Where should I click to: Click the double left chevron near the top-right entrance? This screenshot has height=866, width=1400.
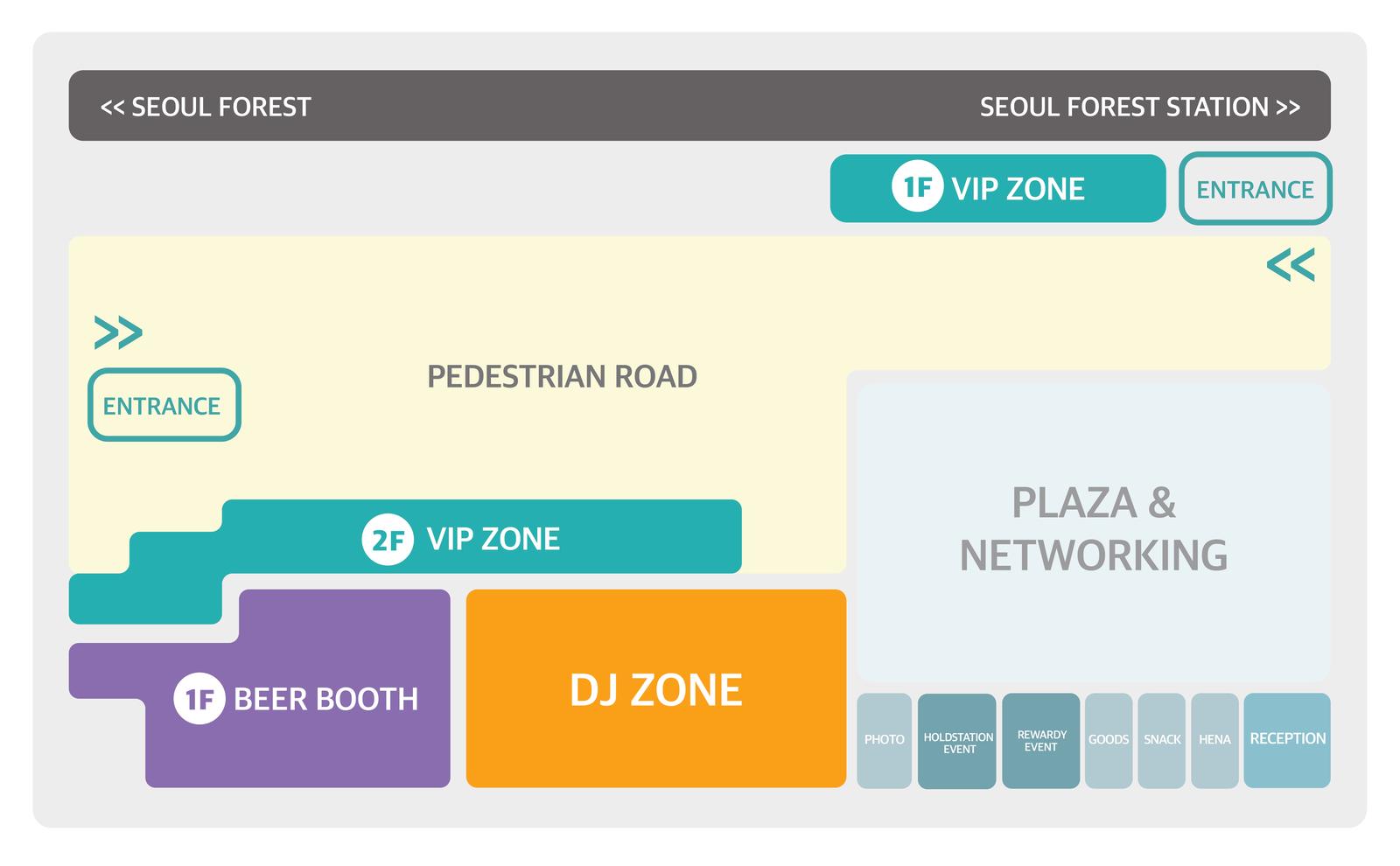(x=1291, y=264)
